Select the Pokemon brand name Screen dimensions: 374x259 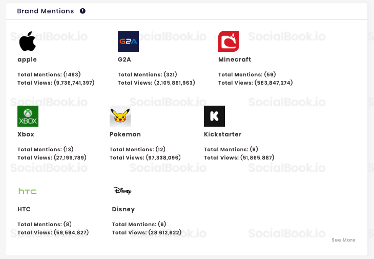coord(125,134)
